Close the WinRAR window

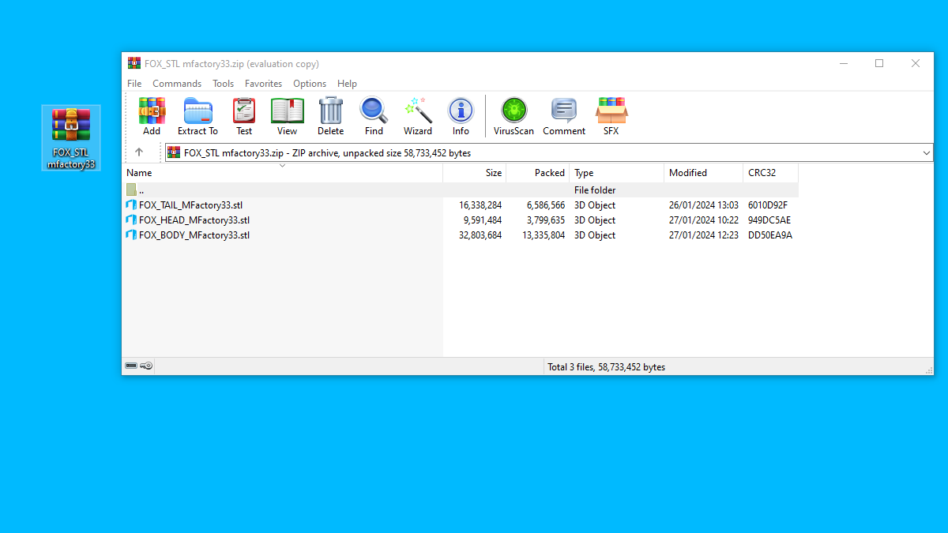click(x=916, y=63)
